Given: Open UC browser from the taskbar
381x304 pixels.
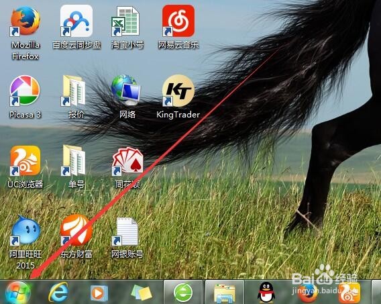Looking at the screenshot, I should pyautogui.click(x=349, y=293).
